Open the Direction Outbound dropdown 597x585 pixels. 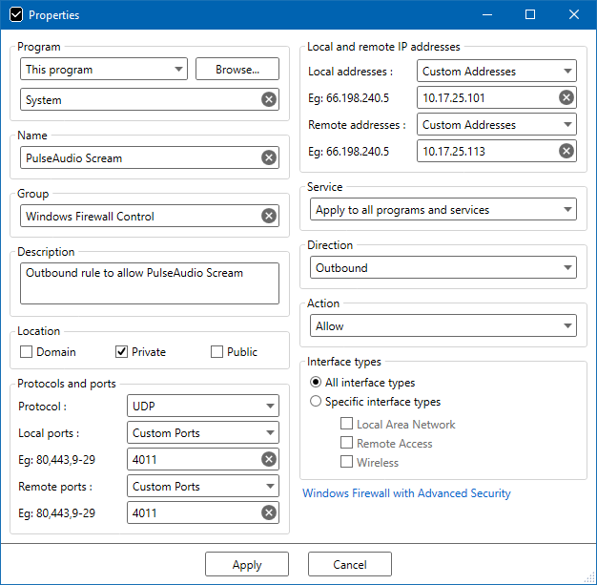coord(443,267)
